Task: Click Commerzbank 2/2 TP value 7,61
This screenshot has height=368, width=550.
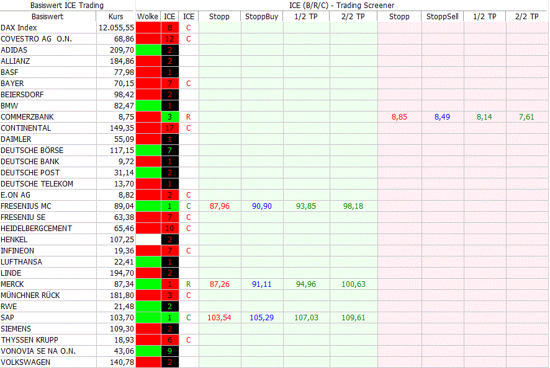Action: pos(526,117)
